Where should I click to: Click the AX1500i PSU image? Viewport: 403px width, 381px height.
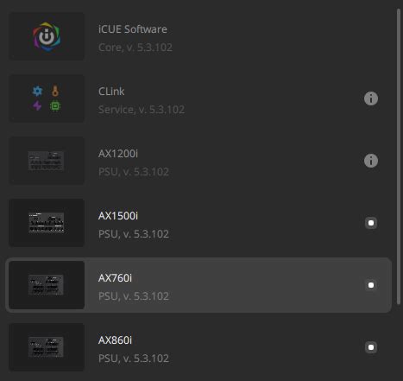click(46, 223)
